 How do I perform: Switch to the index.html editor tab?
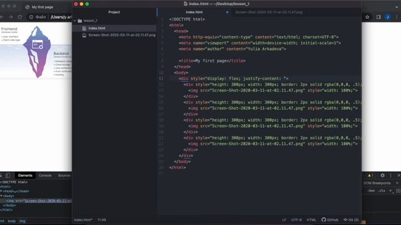[x=194, y=12]
